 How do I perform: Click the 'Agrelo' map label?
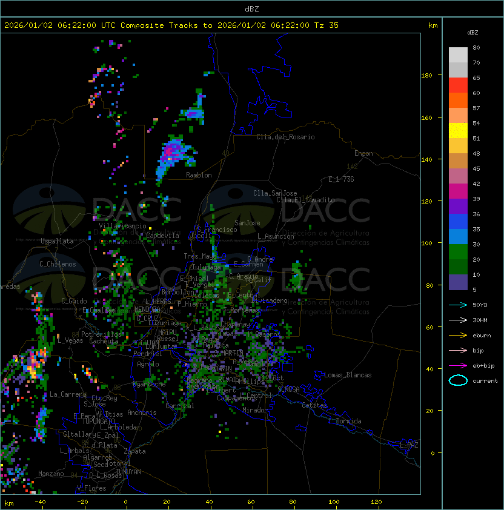(148, 364)
